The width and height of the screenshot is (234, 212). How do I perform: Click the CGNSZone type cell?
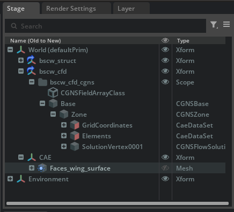coord(193,115)
